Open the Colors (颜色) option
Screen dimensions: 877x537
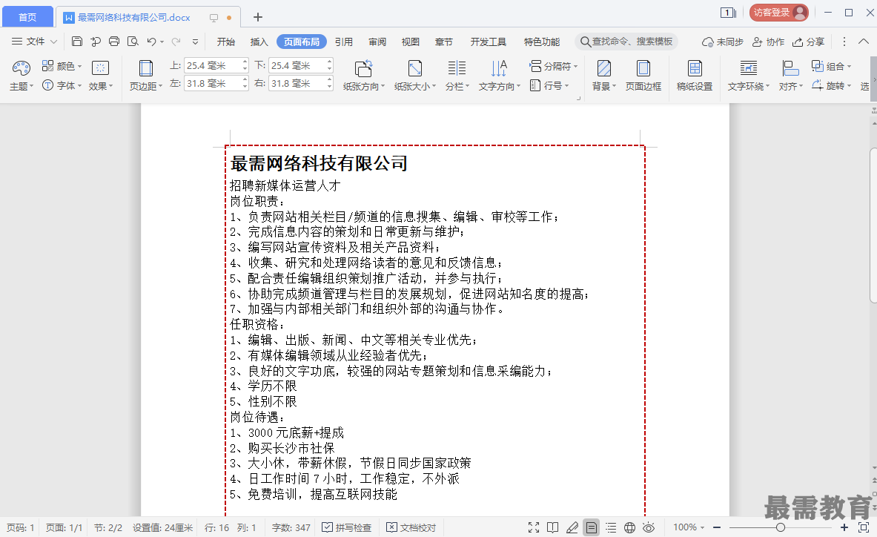[x=62, y=66]
